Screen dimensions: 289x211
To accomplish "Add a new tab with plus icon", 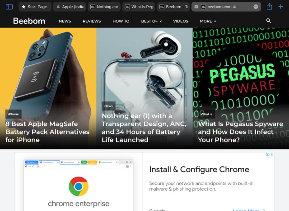I will [x=280, y=7].
